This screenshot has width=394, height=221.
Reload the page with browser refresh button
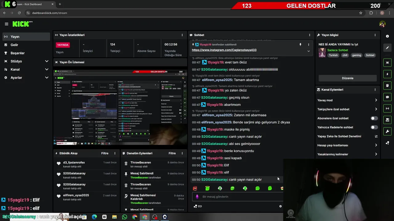coord(19,13)
